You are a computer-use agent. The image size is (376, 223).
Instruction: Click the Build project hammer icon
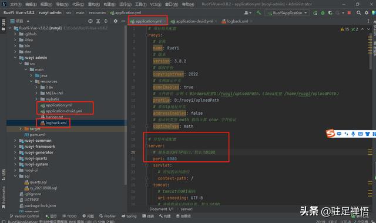pos(258,13)
